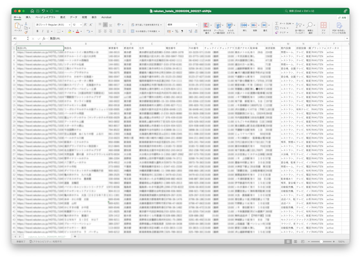Click the Format Painter brush icon
Screen dimensions: 361x259
pyautogui.click(x=26, y=32)
